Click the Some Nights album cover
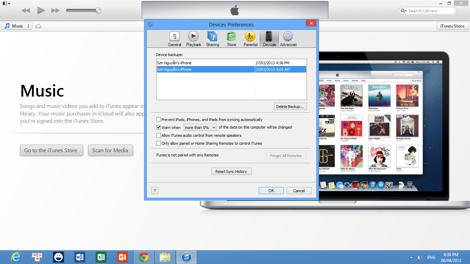 [379, 126]
